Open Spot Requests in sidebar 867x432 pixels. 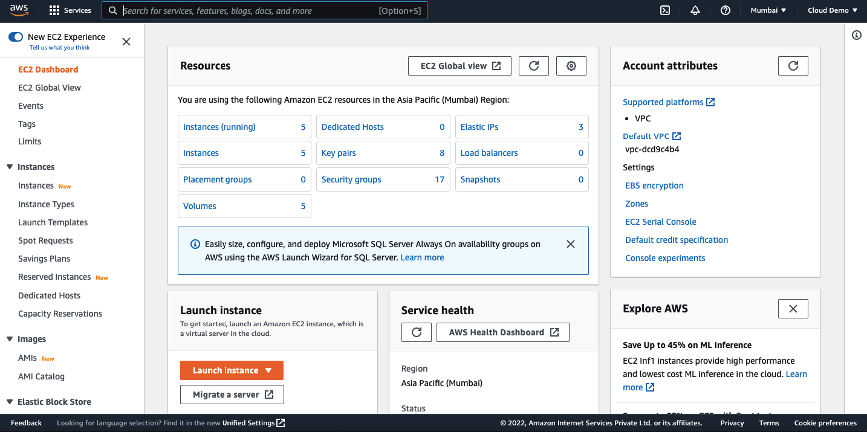click(45, 240)
